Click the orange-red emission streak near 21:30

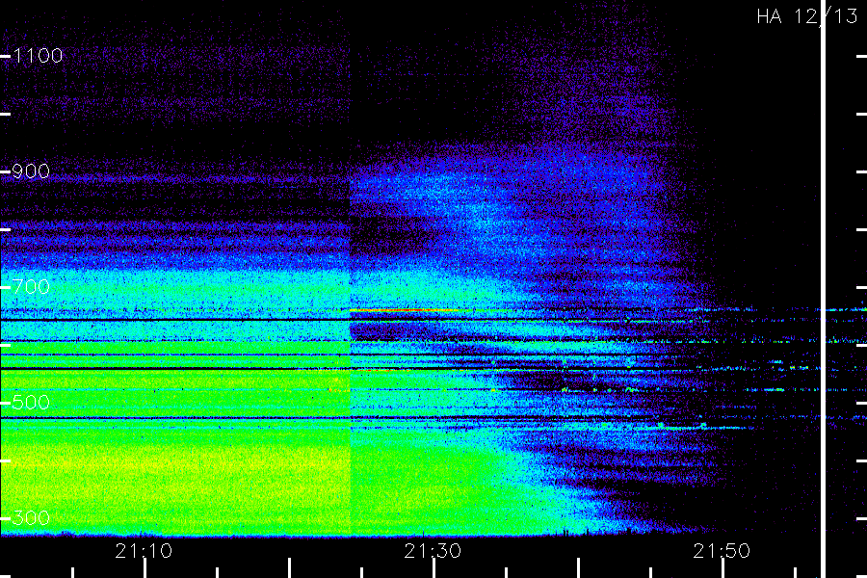pyautogui.click(x=407, y=311)
